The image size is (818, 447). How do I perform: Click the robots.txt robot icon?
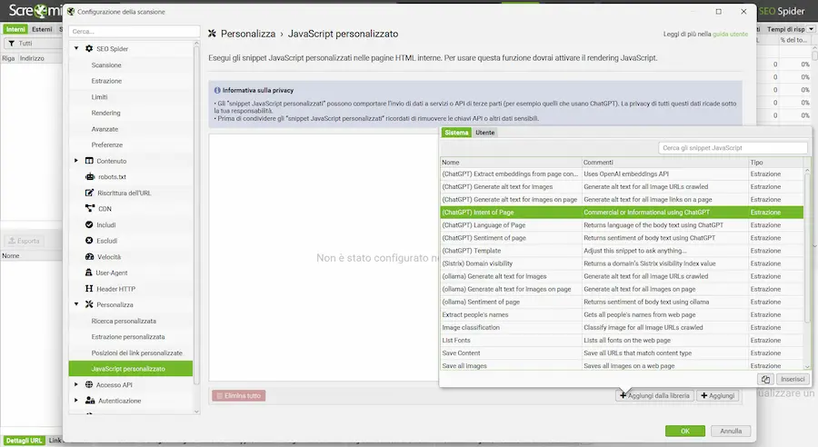pos(90,177)
